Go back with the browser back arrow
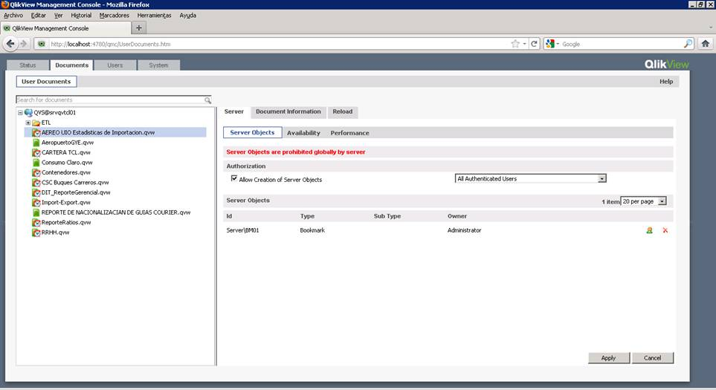716x390 pixels. [10, 44]
